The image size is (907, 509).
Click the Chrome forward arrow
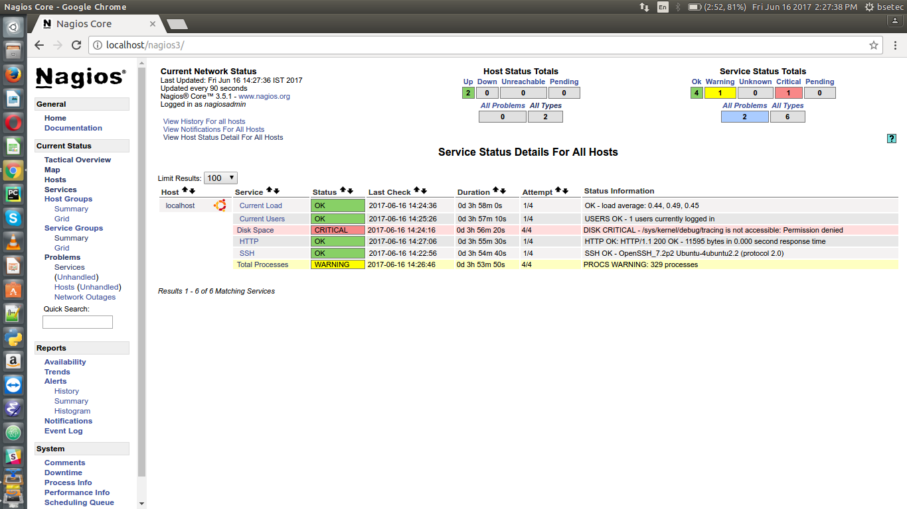pyautogui.click(x=58, y=45)
